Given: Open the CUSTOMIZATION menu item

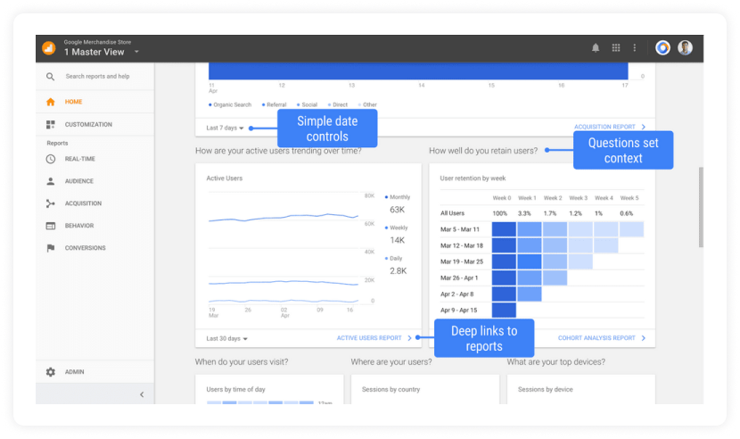Looking at the screenshot, I should tap(88, 124).
